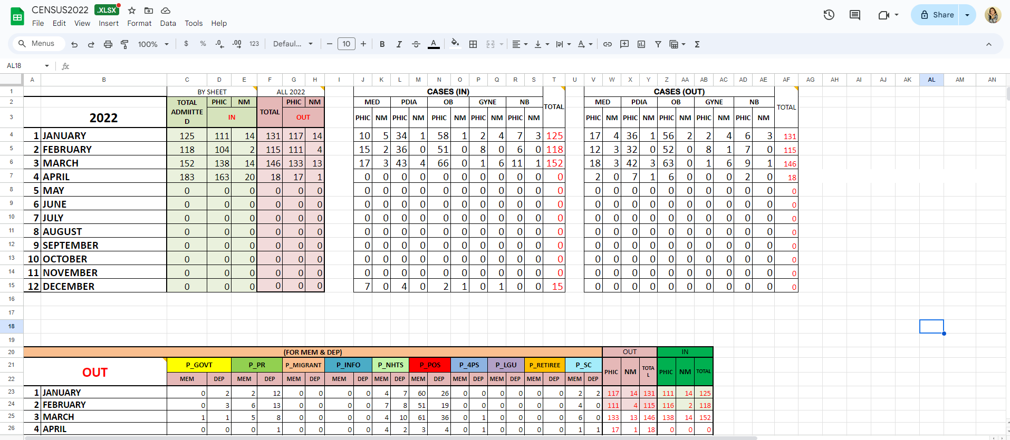Open the zoom 100% dropdown
This screenshot has height=440, width=1010.
pyautogui.click(x=153, y=44)
